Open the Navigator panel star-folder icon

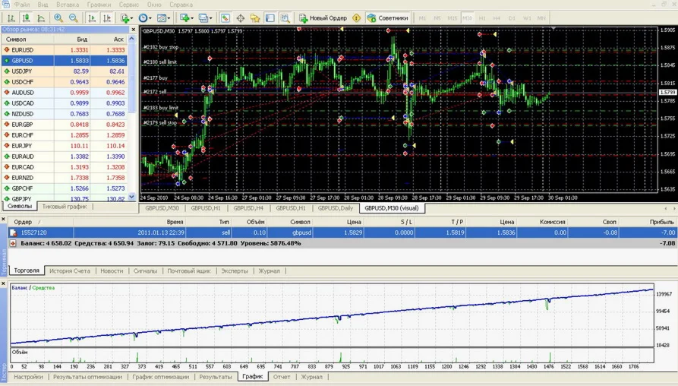pos(255,18)
